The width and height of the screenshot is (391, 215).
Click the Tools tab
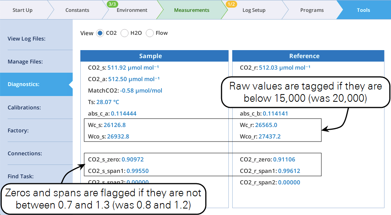(363, 10)
